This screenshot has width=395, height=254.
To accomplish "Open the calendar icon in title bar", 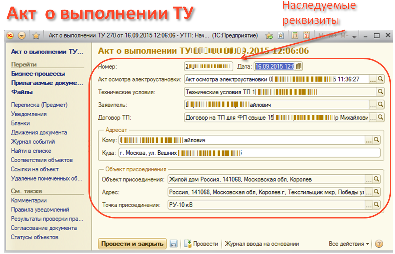I will coord(307,36).
